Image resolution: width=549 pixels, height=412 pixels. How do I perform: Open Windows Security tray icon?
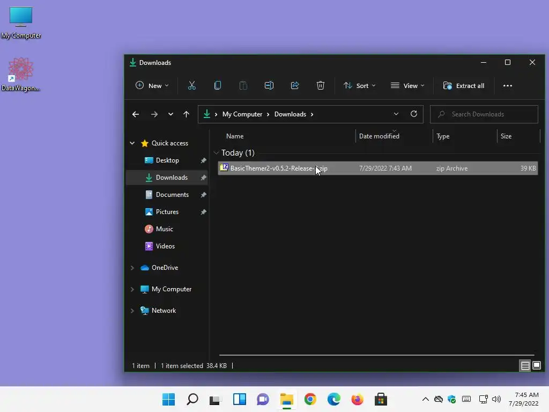coord(451,399)
